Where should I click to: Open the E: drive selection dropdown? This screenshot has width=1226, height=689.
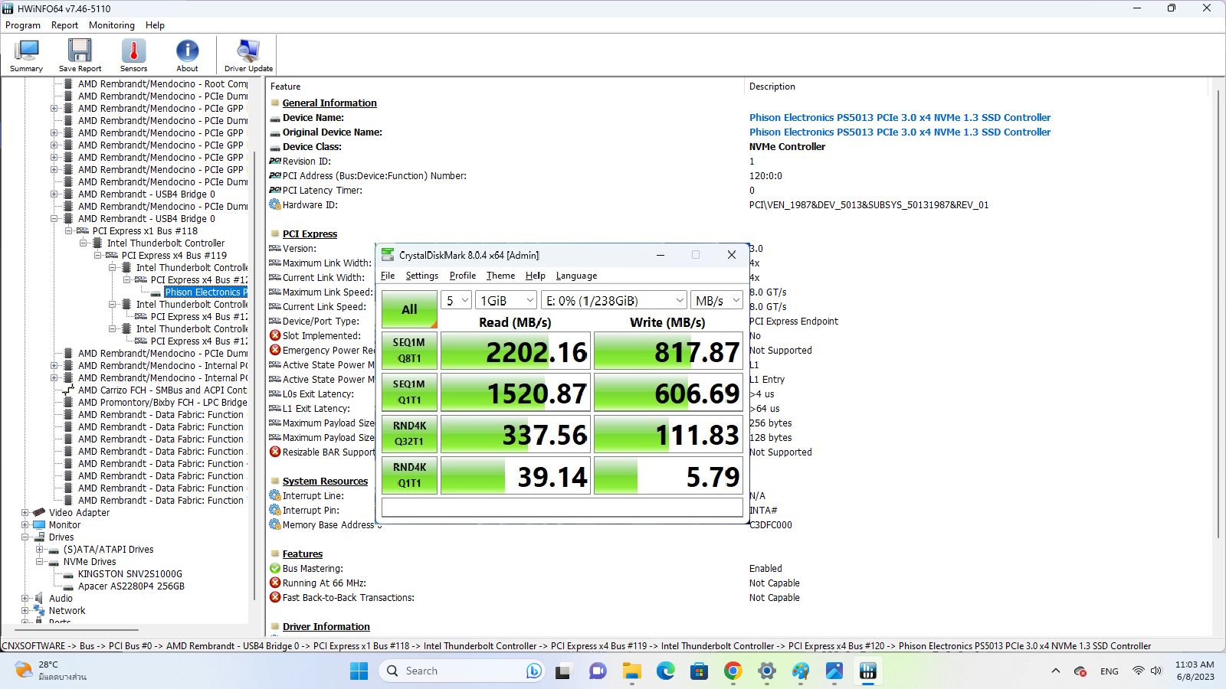pos(614,301)
